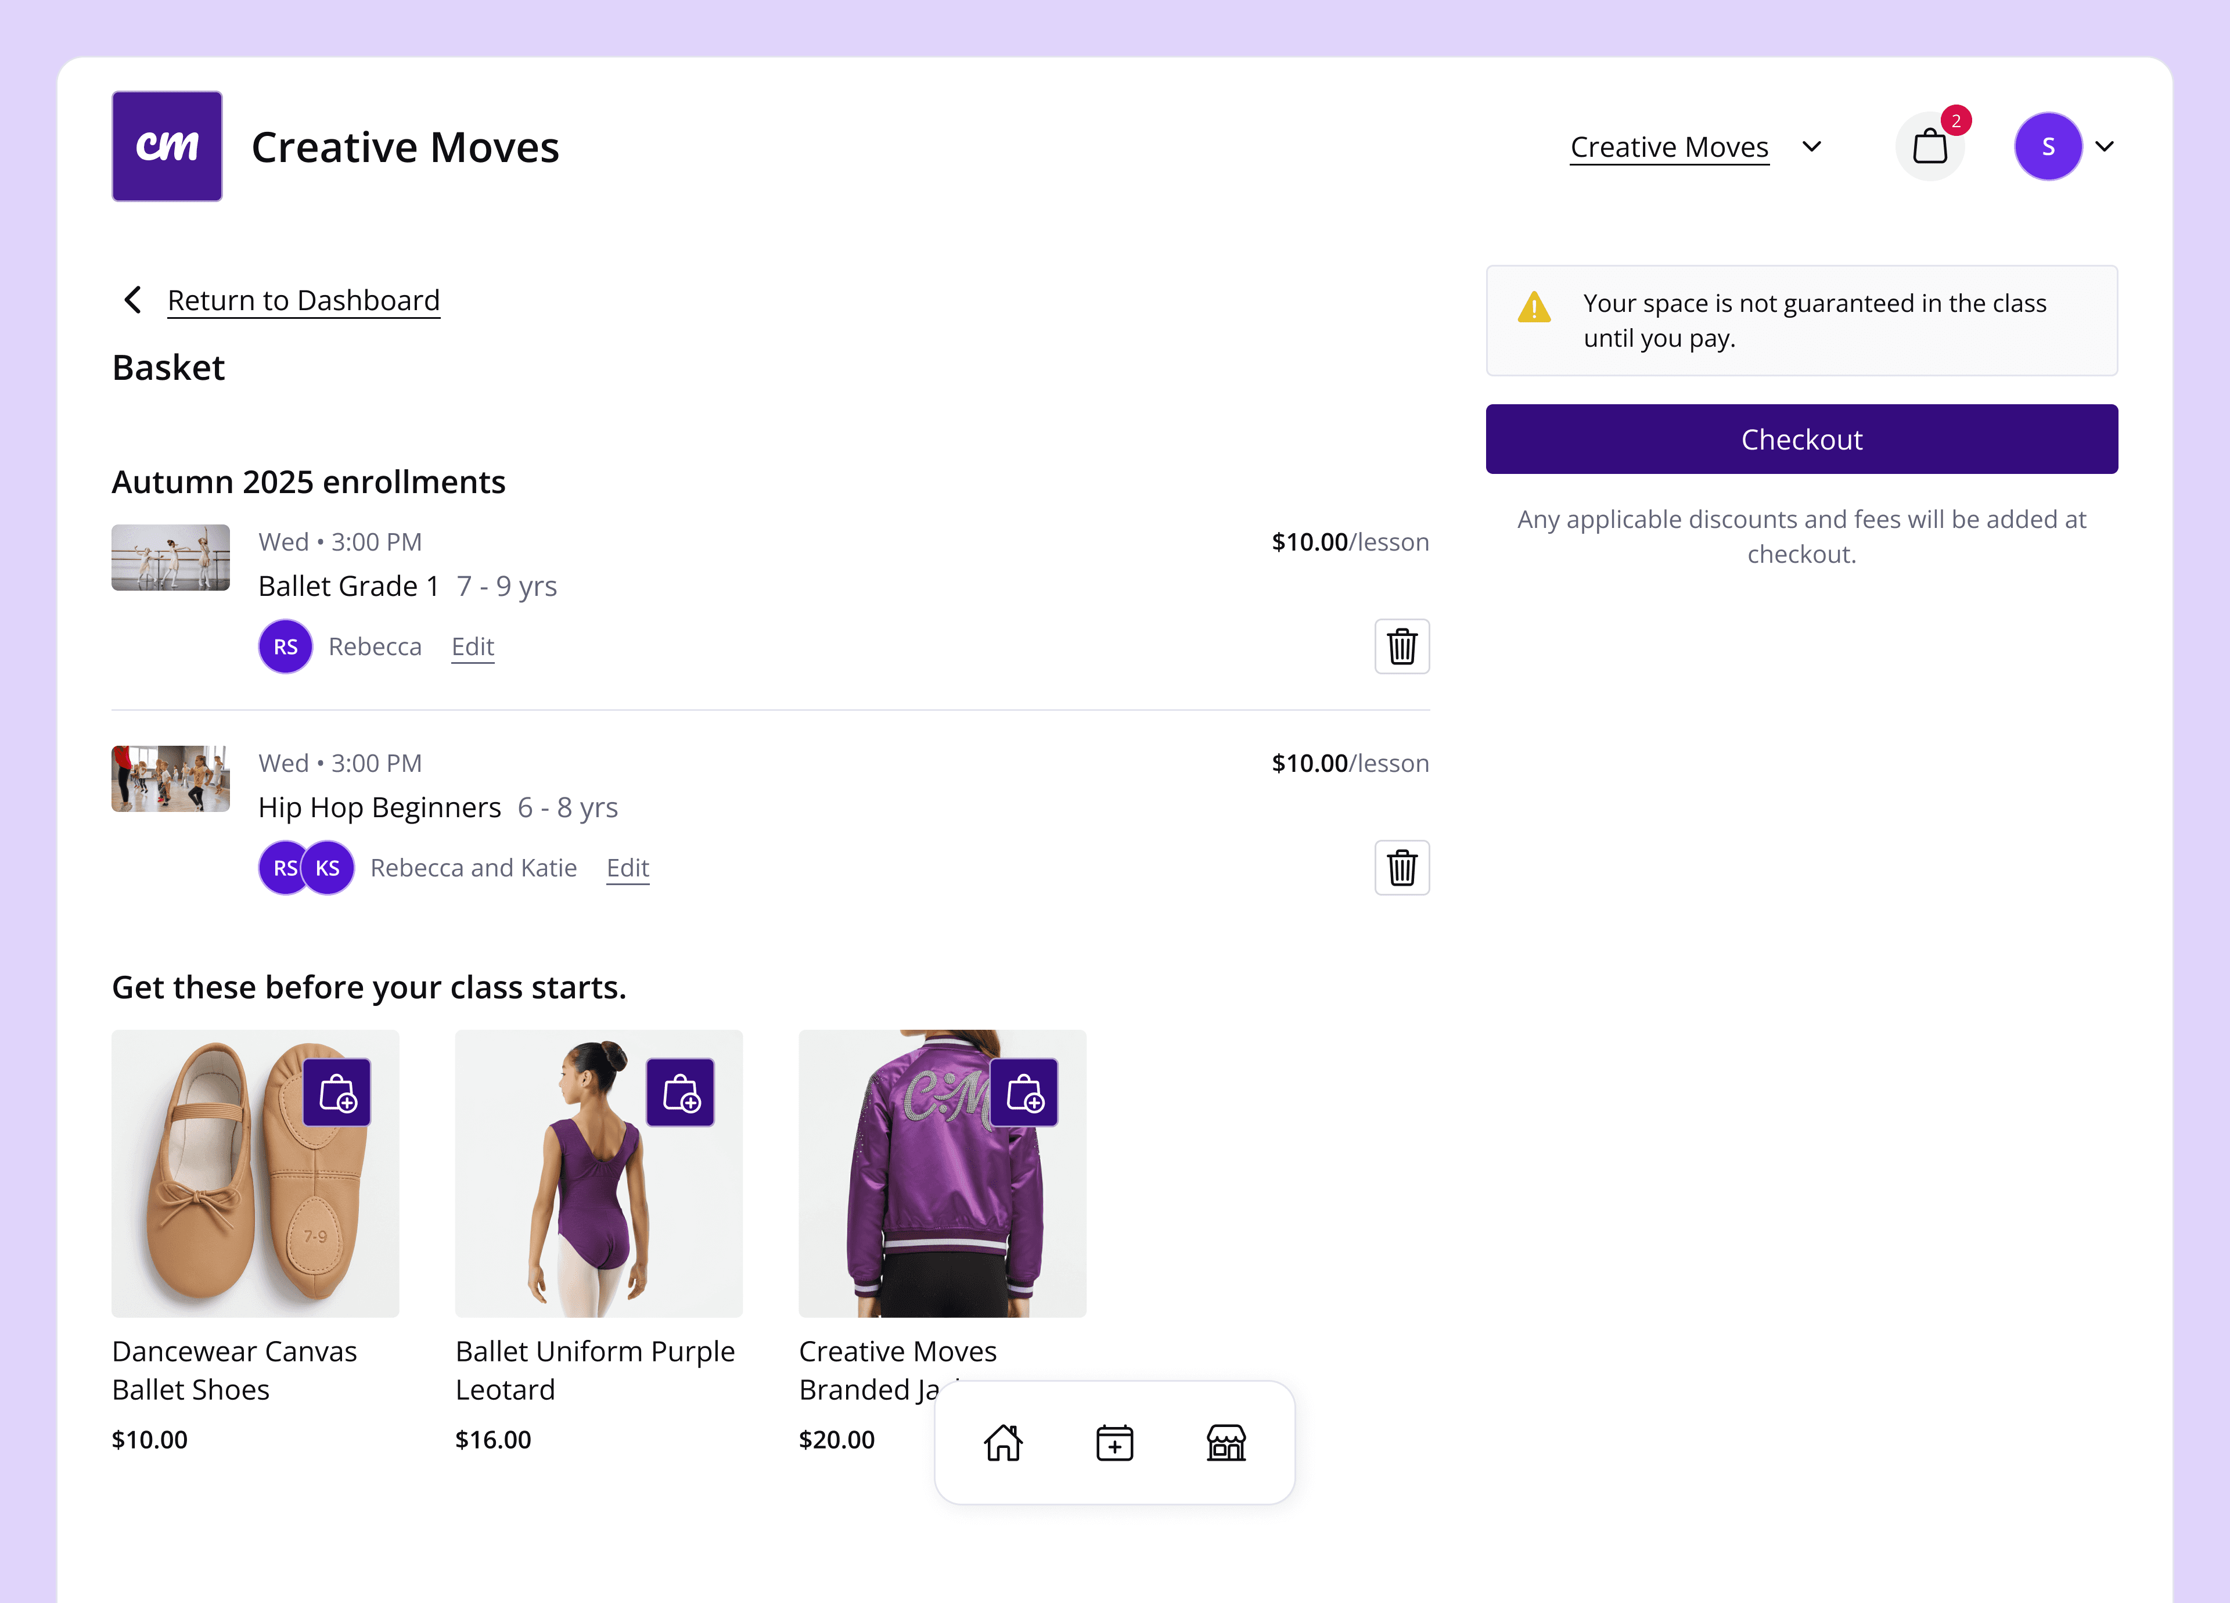Expand the Creative Moves location dropdown
Screen dimensions: 2230x1603
point(1811,148)
